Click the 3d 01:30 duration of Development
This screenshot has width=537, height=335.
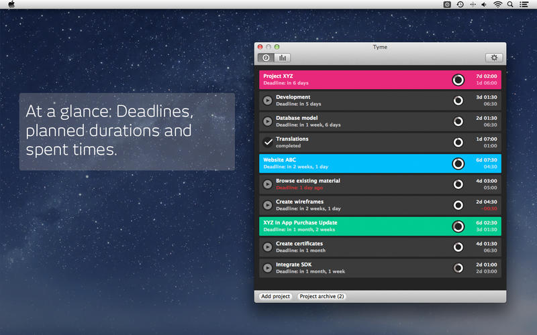coord(486,97)
